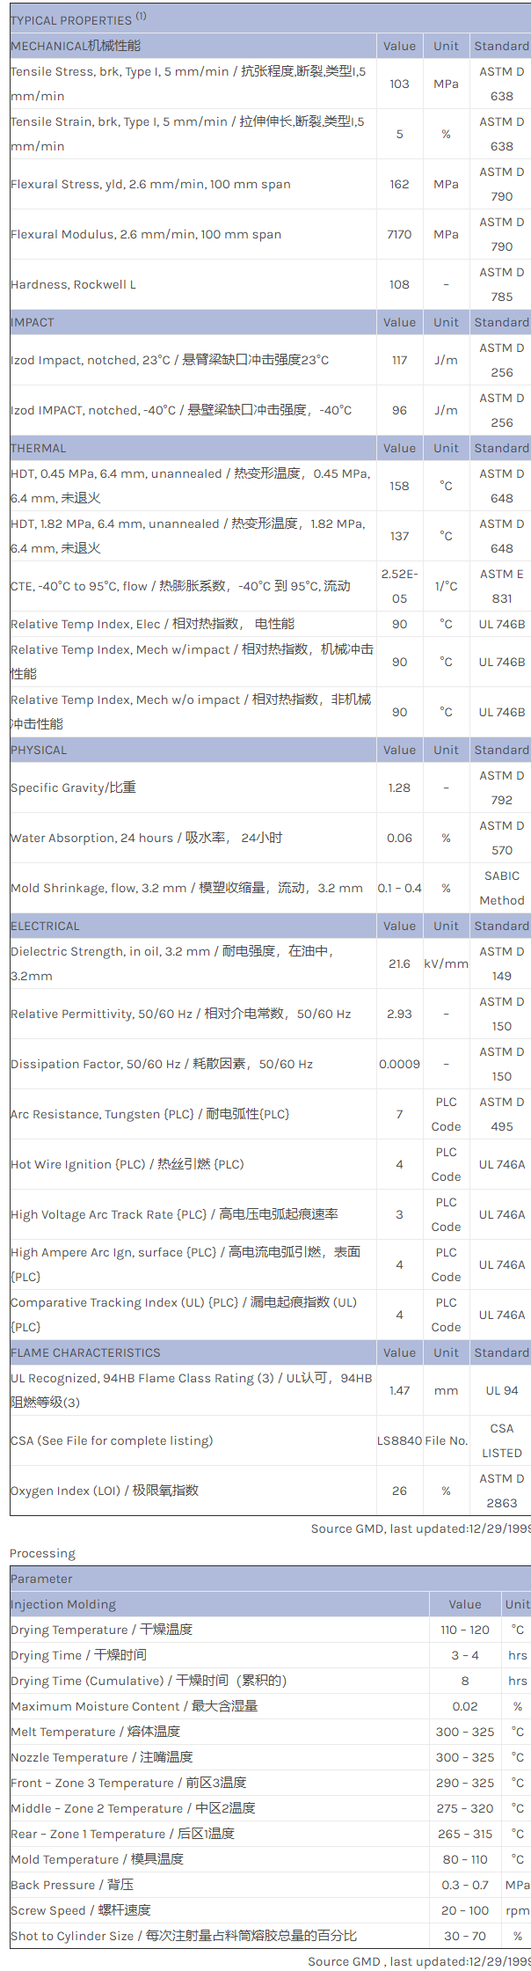Select the CTE flow property label
This screenshot has height=1971, width=531.
[180, 587]
